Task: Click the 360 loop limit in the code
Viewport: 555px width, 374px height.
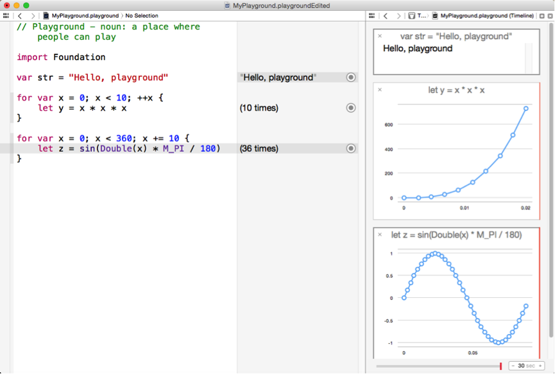Action: [x=124, y=138]
